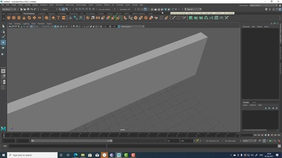282x158 pixels.
Task: Open the sRGB gamma view transform dropdown
Action: 132,26
